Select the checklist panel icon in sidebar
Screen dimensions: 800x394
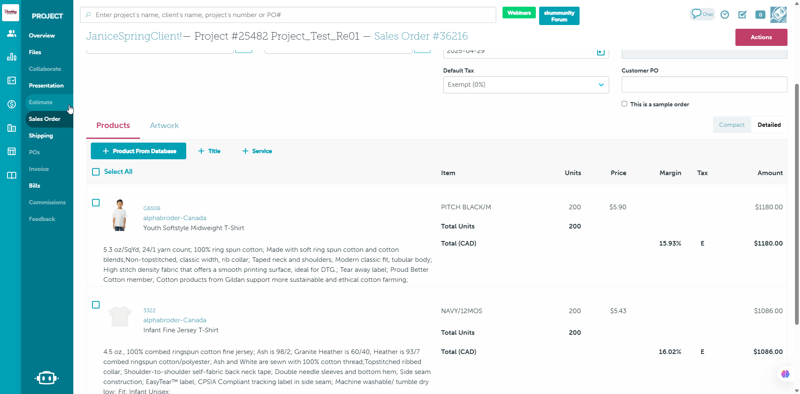pyautogui.click(x=11, y=80)
